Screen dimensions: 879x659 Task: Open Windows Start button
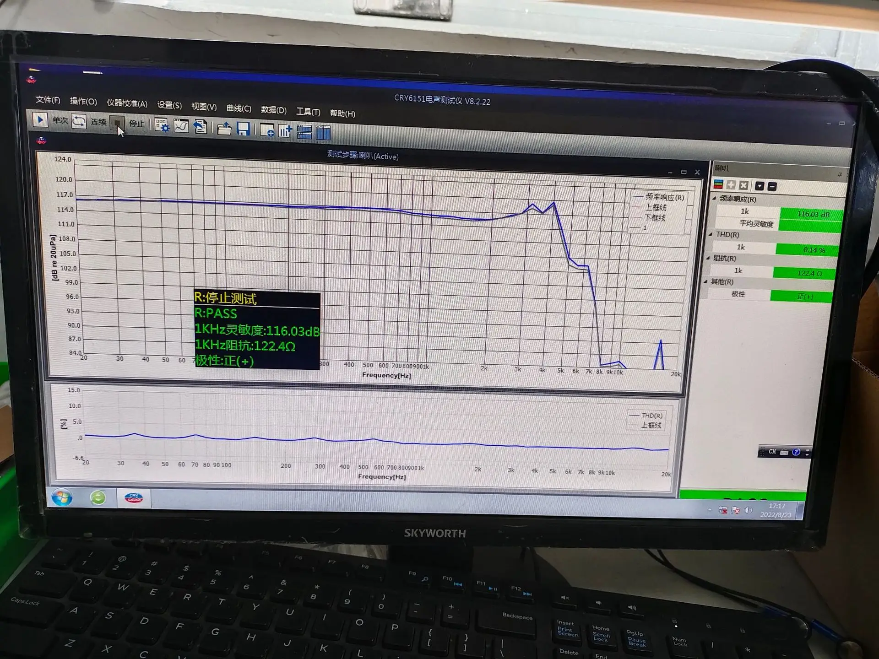pyautogui.click(x=62, y=497)
